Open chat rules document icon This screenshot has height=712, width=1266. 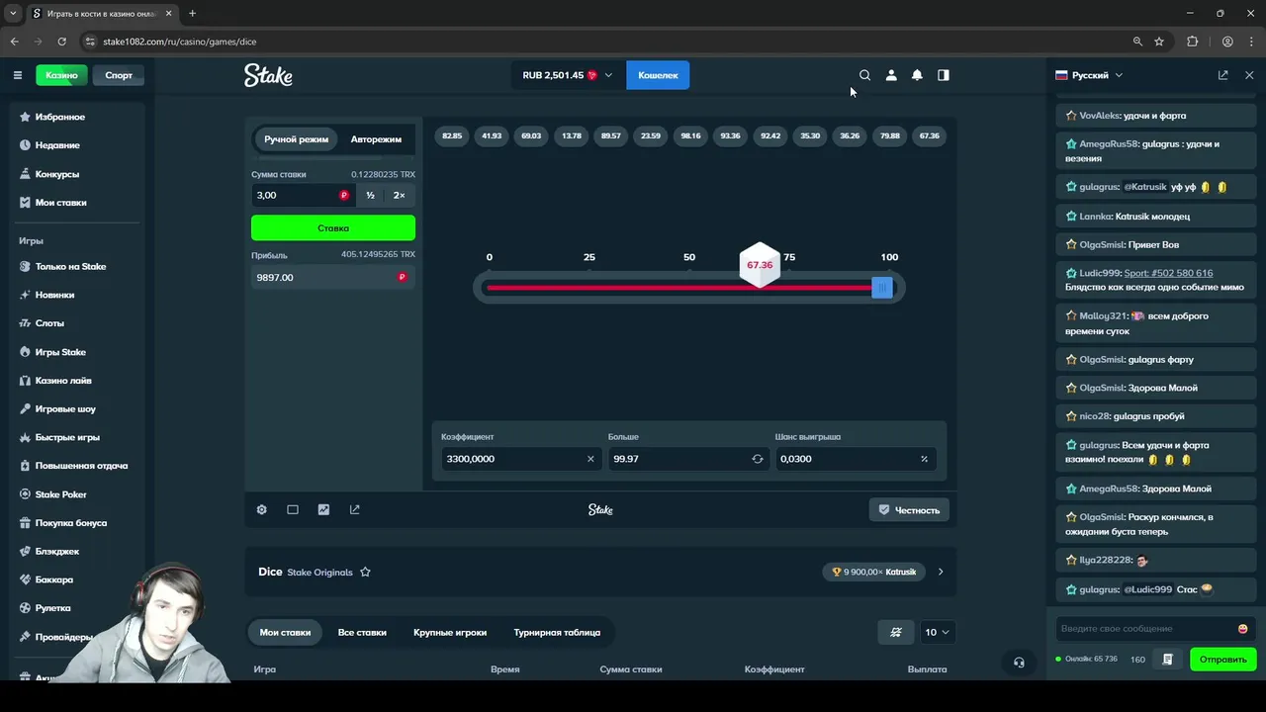coord(1168,659)
